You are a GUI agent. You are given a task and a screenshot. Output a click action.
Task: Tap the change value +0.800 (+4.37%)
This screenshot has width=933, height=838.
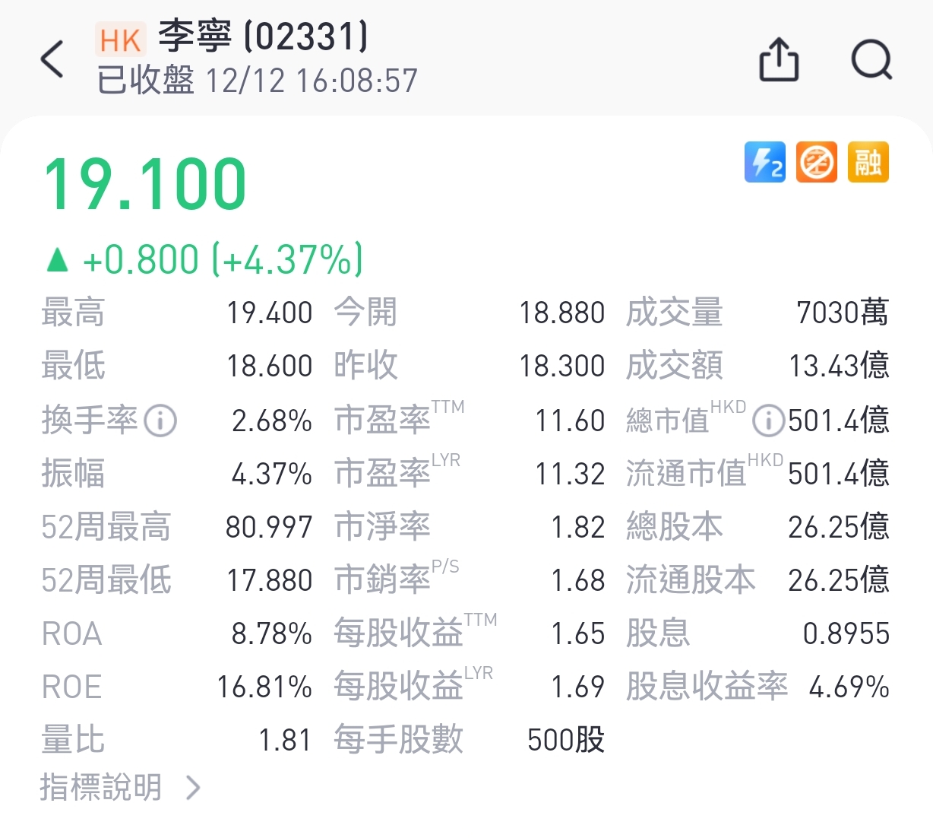pos(223,260)
